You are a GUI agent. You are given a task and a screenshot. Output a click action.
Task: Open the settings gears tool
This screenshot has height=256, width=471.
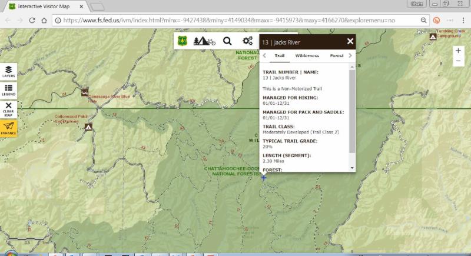click(248, 41)
